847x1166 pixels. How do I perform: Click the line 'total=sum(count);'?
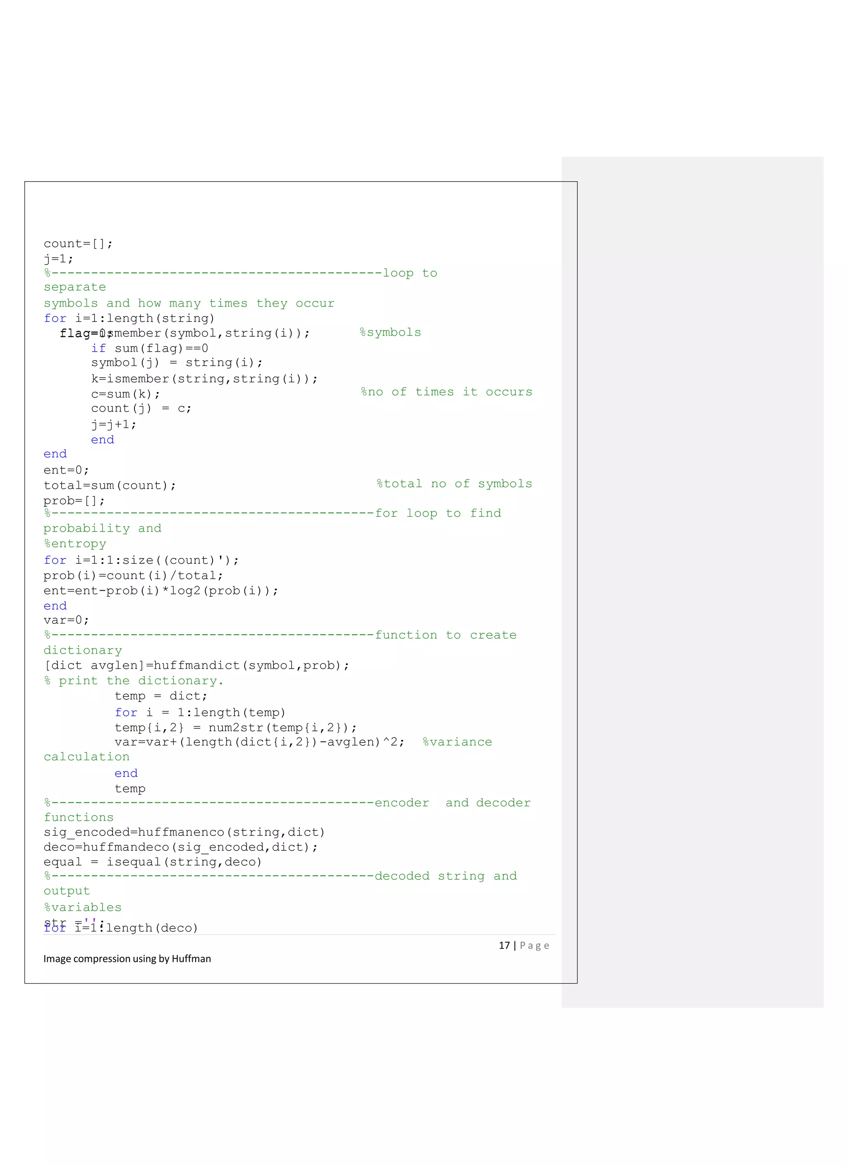110,485
